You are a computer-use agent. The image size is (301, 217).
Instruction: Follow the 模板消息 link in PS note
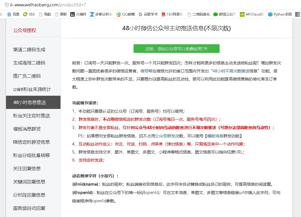coord(215,136)
